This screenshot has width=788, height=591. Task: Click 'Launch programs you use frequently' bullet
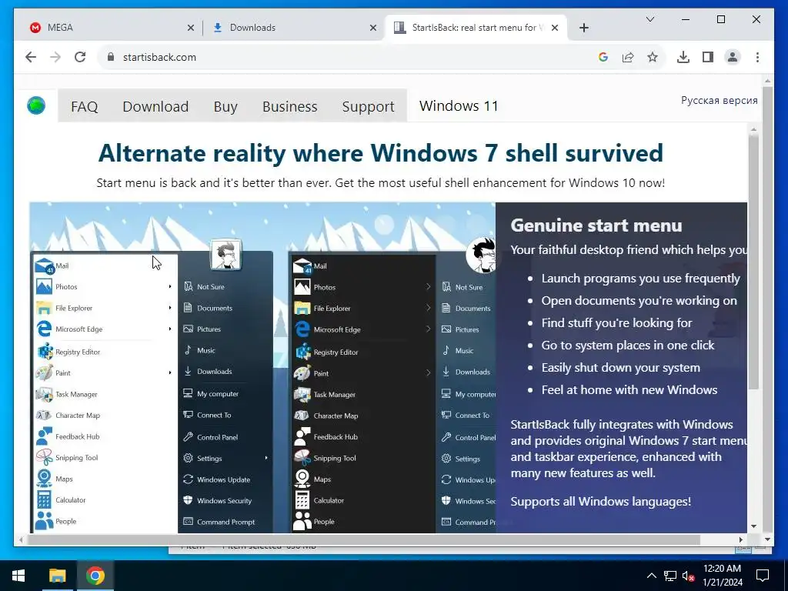[641, 279]
